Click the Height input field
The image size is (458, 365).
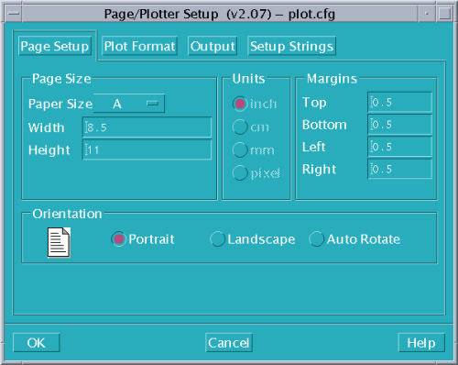pos(147,149)
